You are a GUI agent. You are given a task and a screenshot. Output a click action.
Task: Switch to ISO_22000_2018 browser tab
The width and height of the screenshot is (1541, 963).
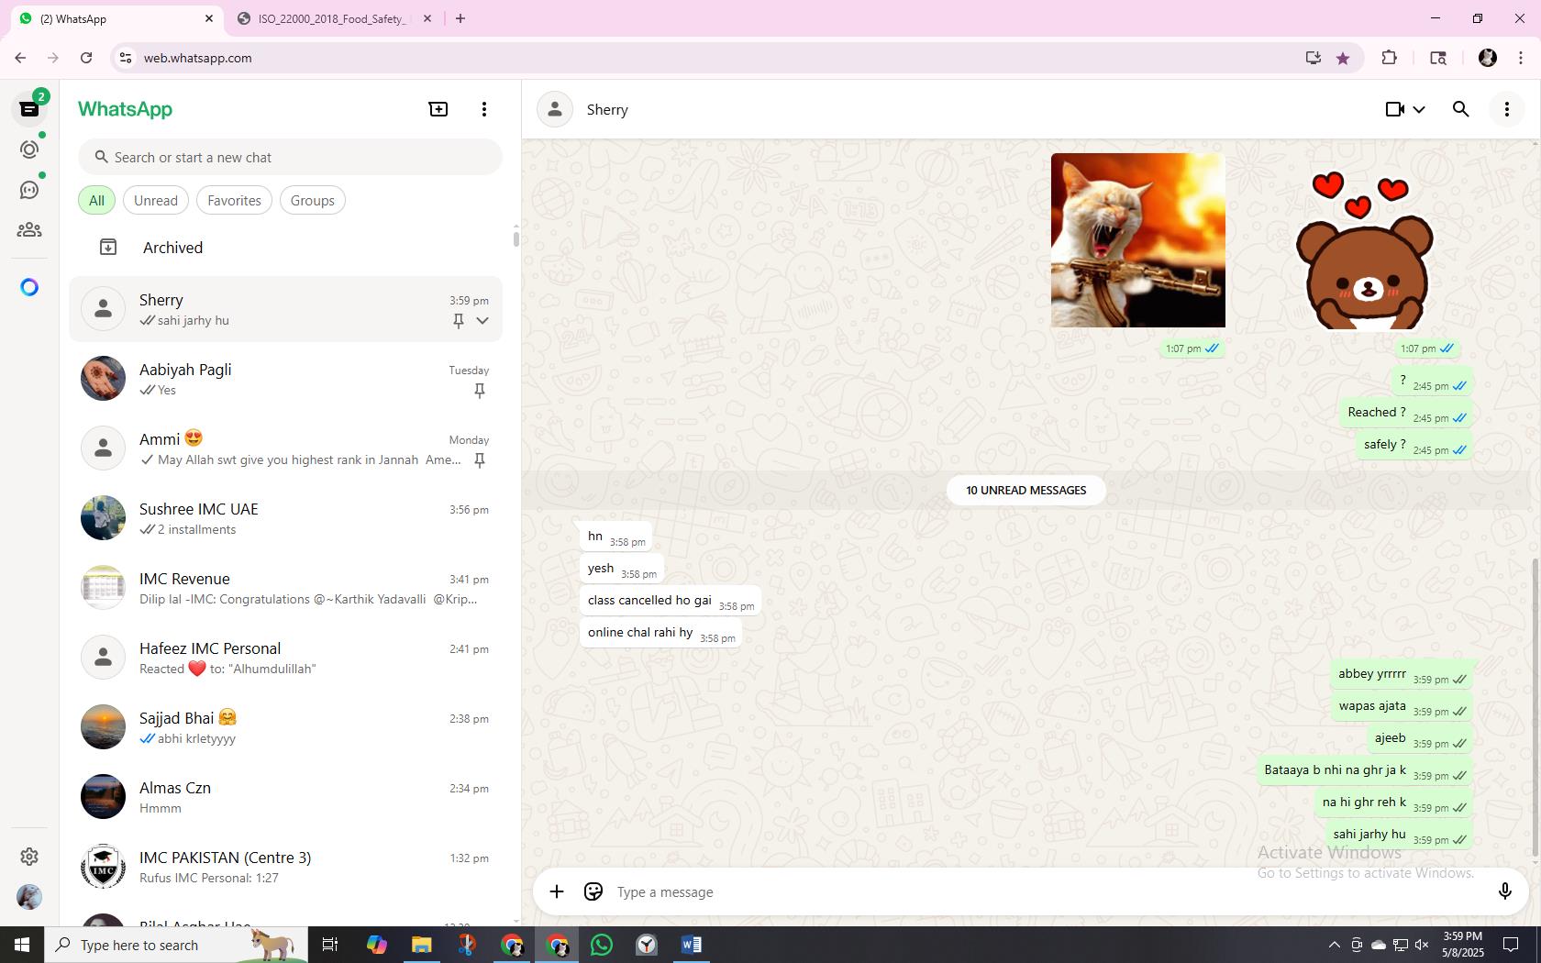(x=332, y=18)
